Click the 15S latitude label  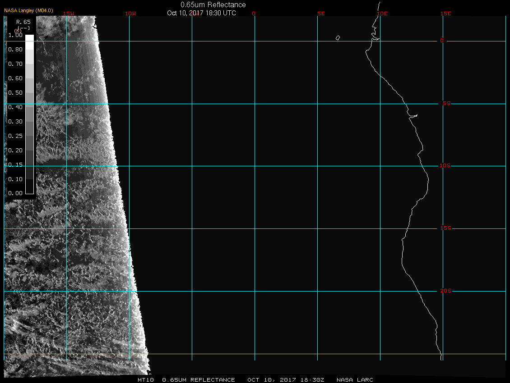coord(445,228)
